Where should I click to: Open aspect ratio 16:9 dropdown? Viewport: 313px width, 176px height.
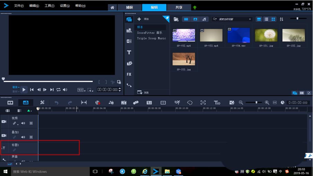pos(82,90)
